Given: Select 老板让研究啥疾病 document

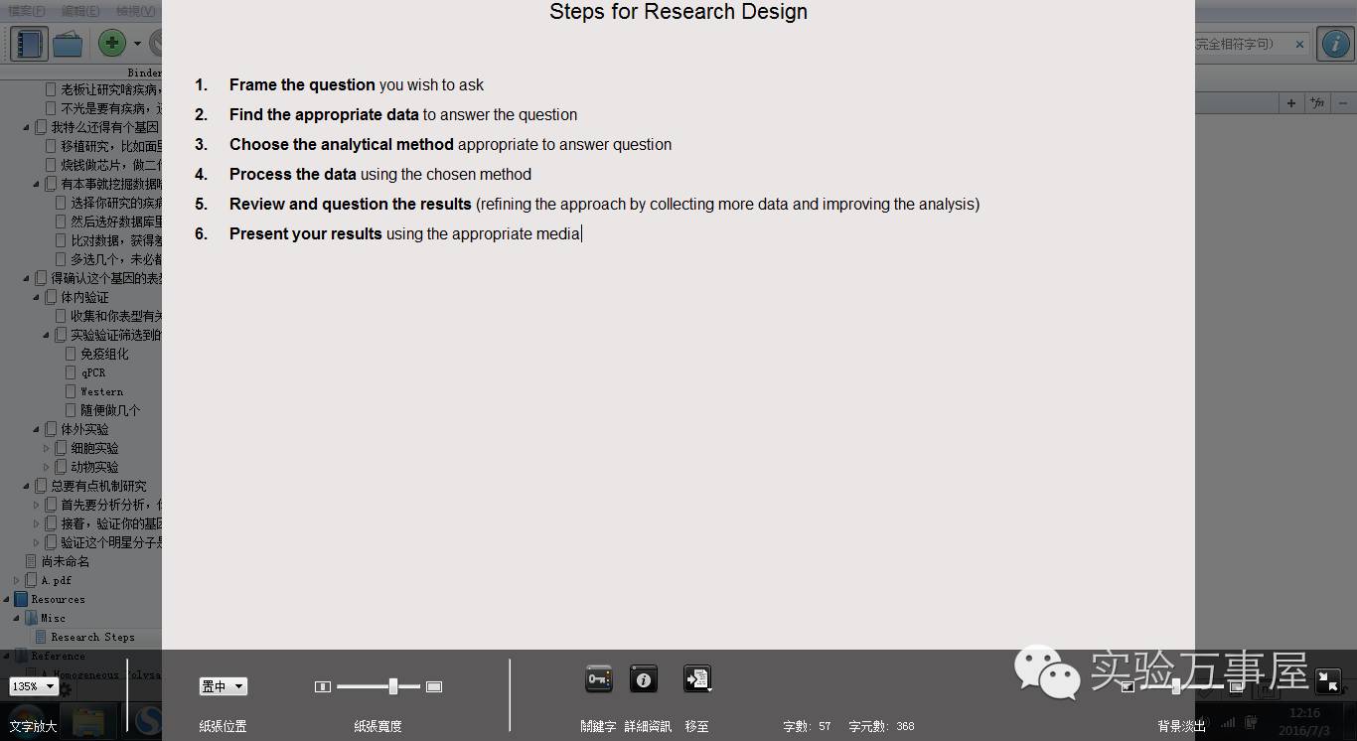Looking at the screenshot, I should click(111, 89).
